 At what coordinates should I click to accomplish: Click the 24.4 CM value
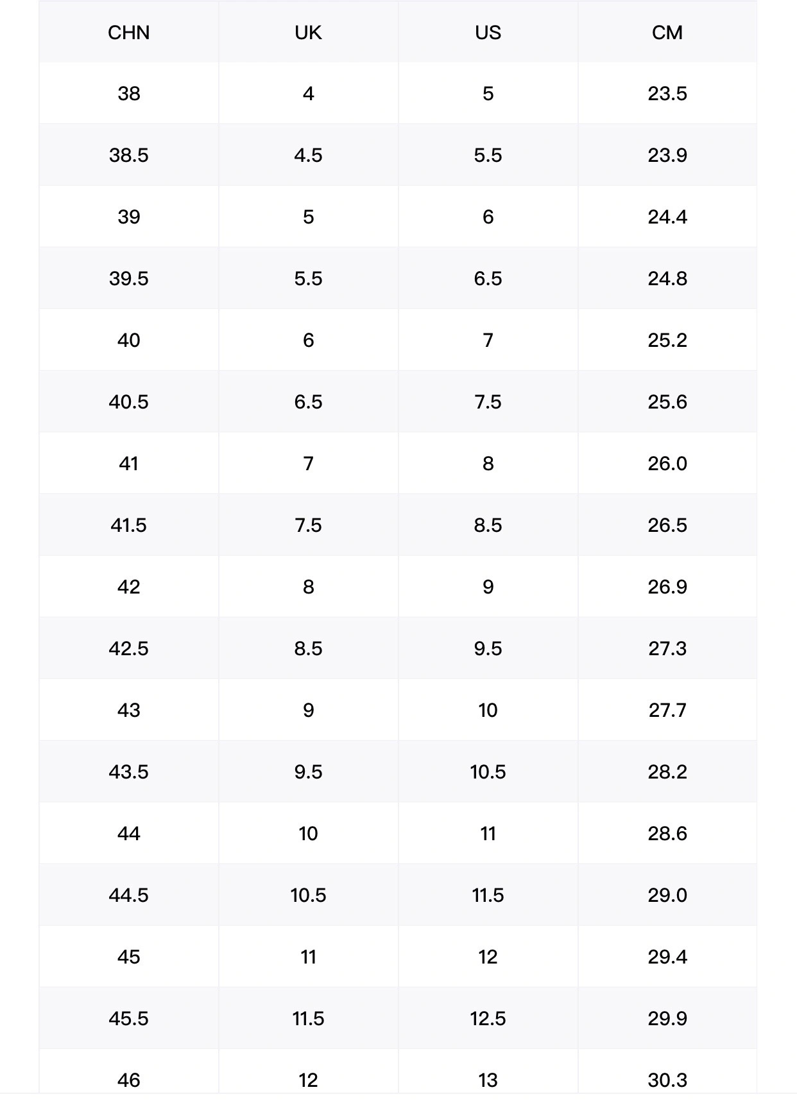tap(667, 217)
